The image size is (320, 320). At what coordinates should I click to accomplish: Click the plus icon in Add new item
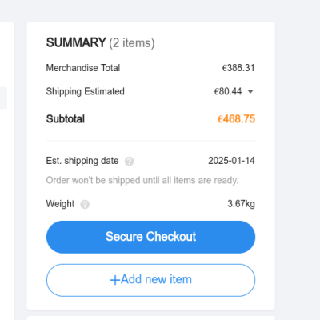click(115, 280)
